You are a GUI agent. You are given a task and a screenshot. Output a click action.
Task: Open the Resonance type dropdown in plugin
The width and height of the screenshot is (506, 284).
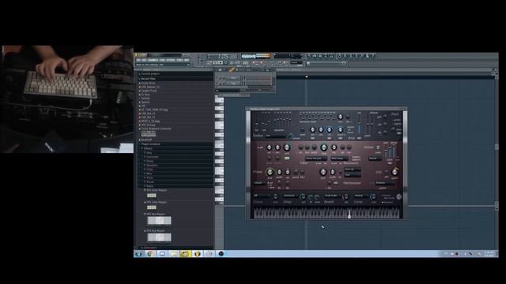tap(339, 159)
